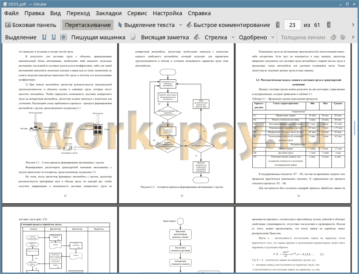
Task: Click the page with the Poisson formula
Action: [x=293, y=240]
